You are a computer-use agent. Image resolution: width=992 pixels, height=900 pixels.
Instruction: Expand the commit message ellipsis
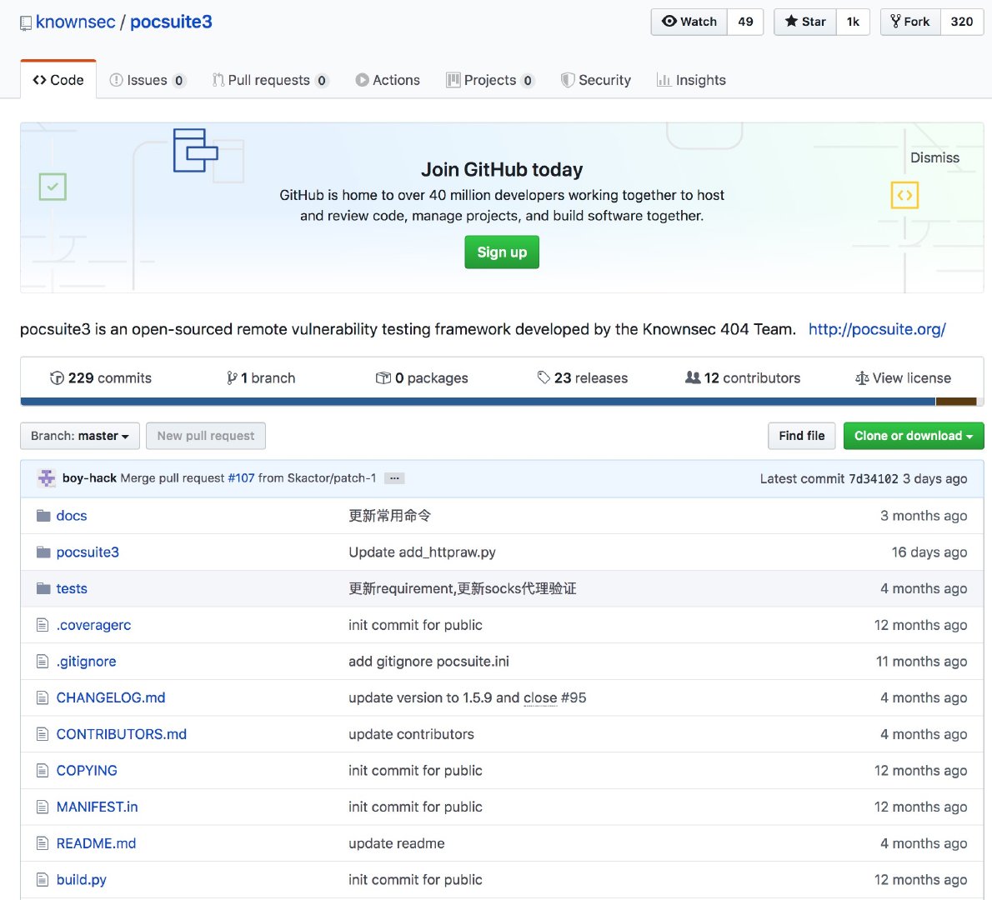click(394, 478)
